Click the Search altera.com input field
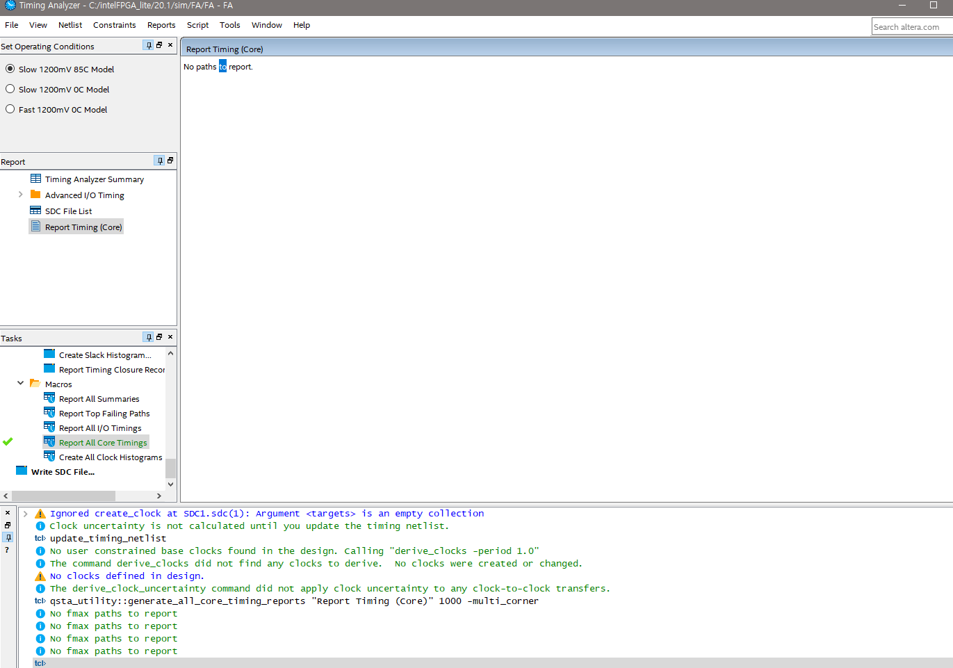The height and width of the screenshot is (668, 953). coord(911,27)
